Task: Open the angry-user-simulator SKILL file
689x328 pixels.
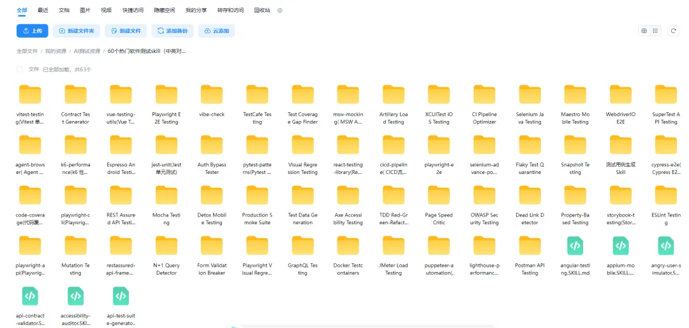Action: point(666,246)
